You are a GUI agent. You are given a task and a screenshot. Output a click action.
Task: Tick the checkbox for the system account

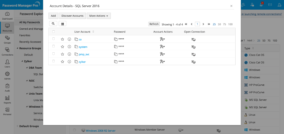coord(54,46)
